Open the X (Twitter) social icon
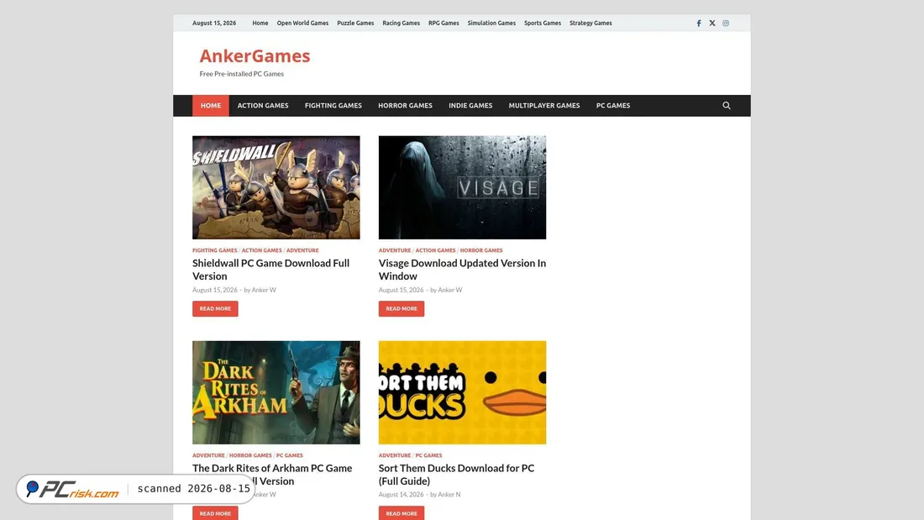Screen dimensions: 924x520 [712, 23]
